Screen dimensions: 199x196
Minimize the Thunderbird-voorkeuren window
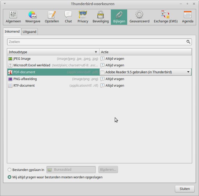pyautogui.click(x=181, y=4)
